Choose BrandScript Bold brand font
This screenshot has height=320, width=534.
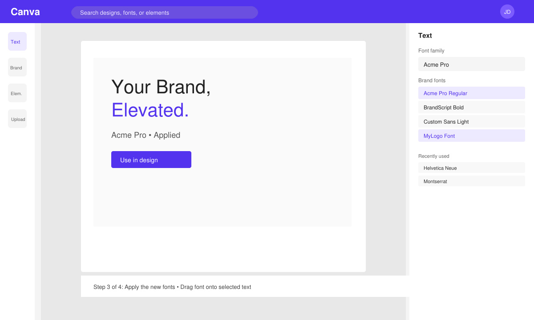pos(472,107)
